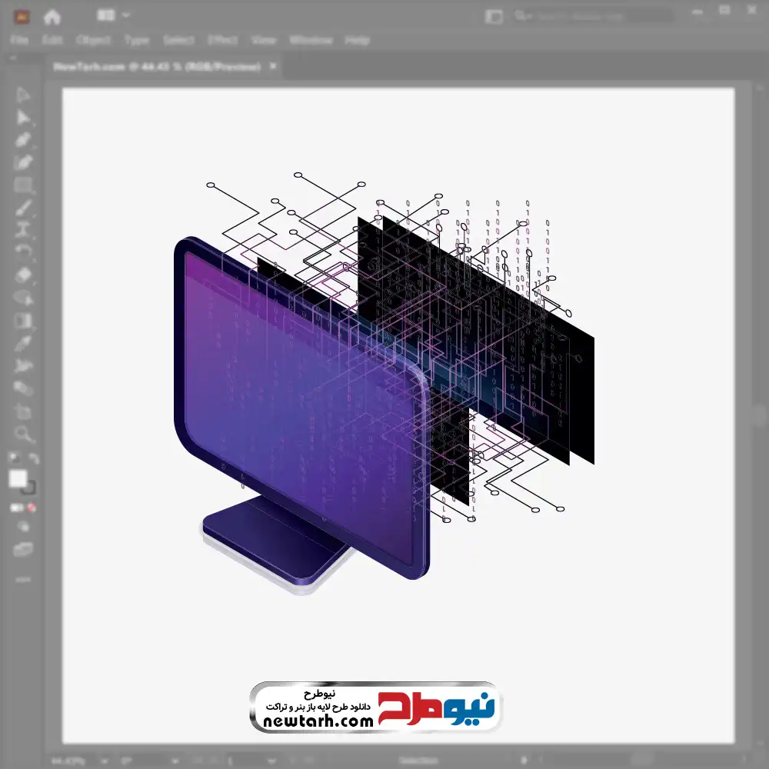769x769 pixels.
Task: Open the File menu
Action: click(x=19, y=40)
